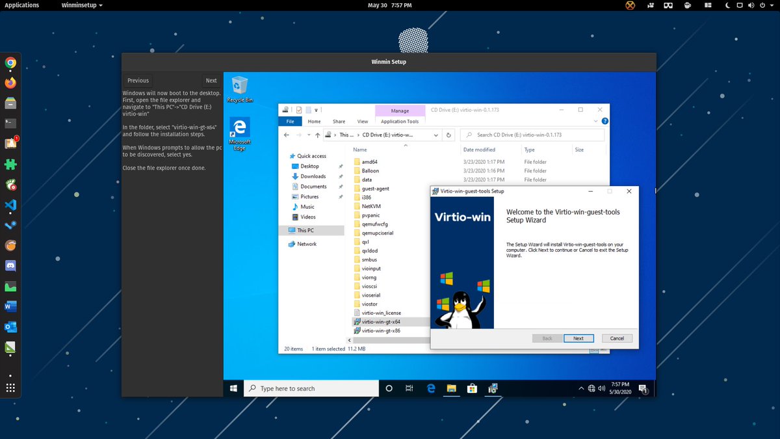Launch Firefox from the dock

click(x=10, y=83)
